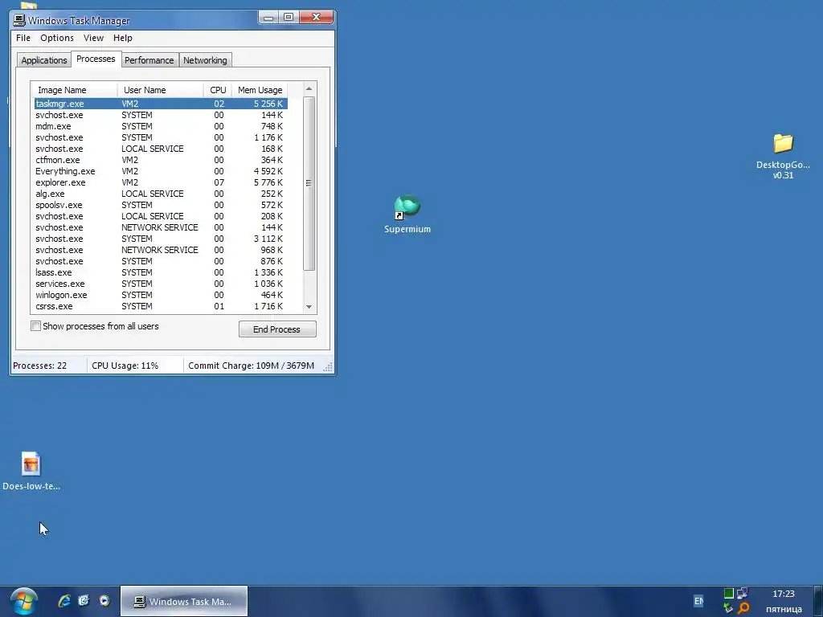The height and width of the screenshot is (617, 823).
Task: Minimize the Windows Task Manager window
Action: [268, 18]
